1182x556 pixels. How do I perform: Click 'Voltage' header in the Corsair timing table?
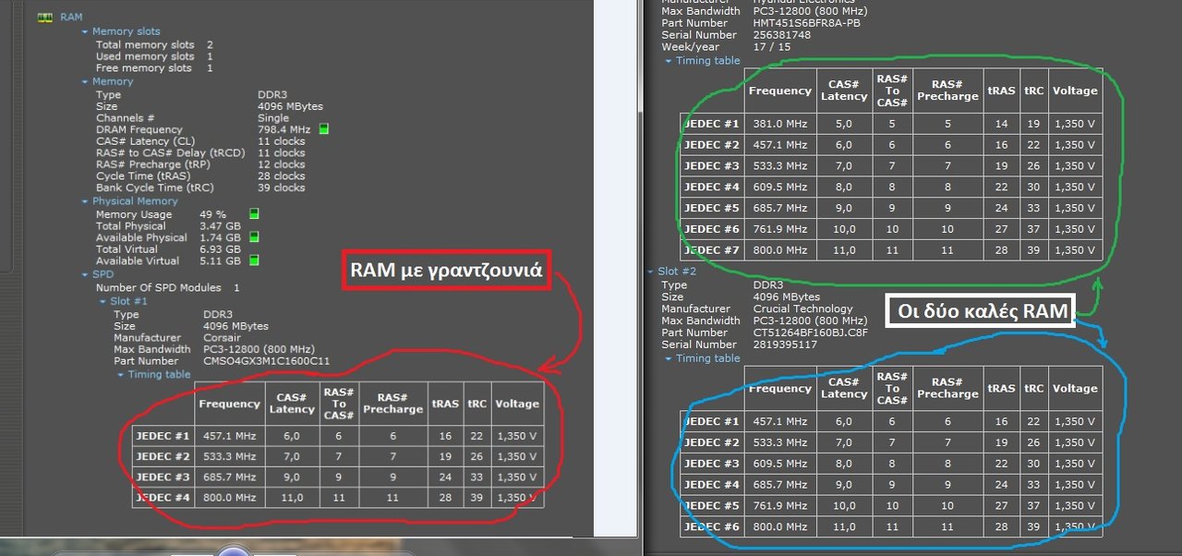tap(517, 404)
